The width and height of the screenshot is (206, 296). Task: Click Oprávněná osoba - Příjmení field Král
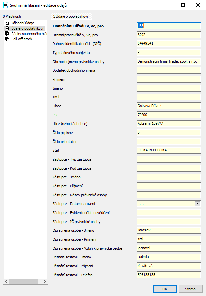click(168, 239)
